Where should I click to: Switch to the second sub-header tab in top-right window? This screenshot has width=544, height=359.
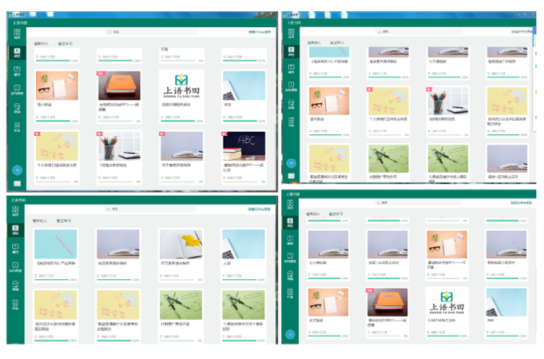click(337, 42)
